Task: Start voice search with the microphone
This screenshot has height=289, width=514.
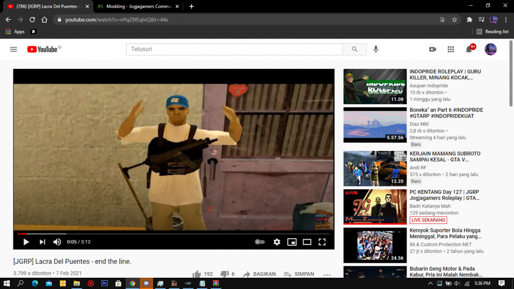Action: click(x=376, y=49)
